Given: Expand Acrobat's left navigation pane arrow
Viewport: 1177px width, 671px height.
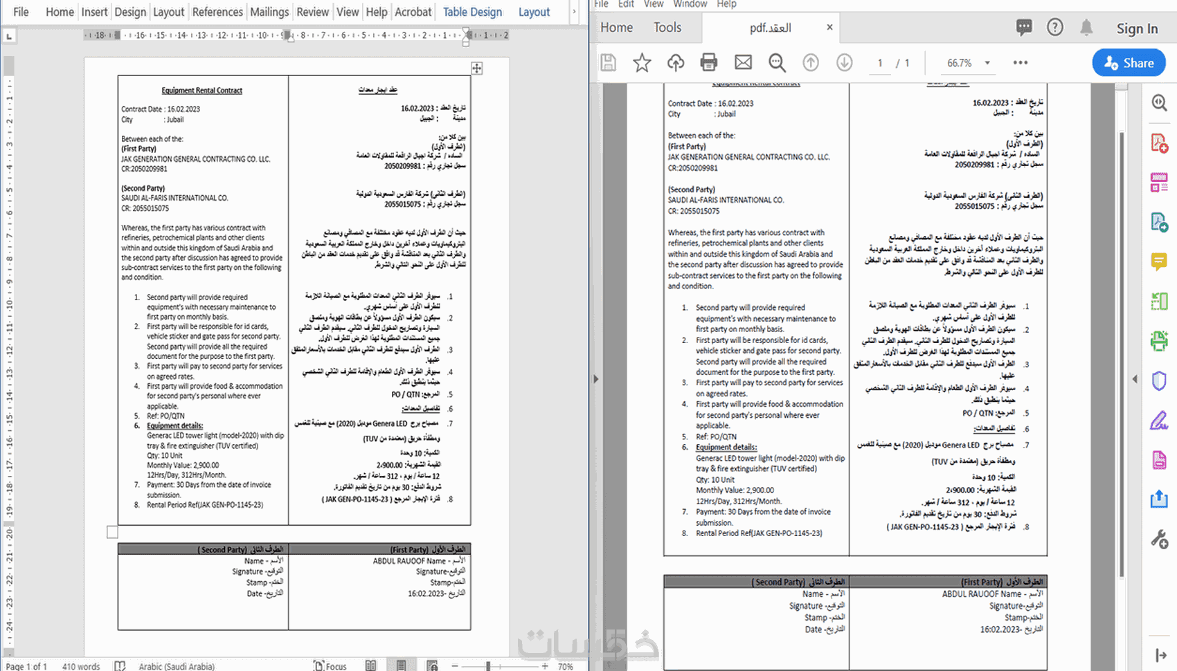Looking at the screenshot, I should (595, 379).
